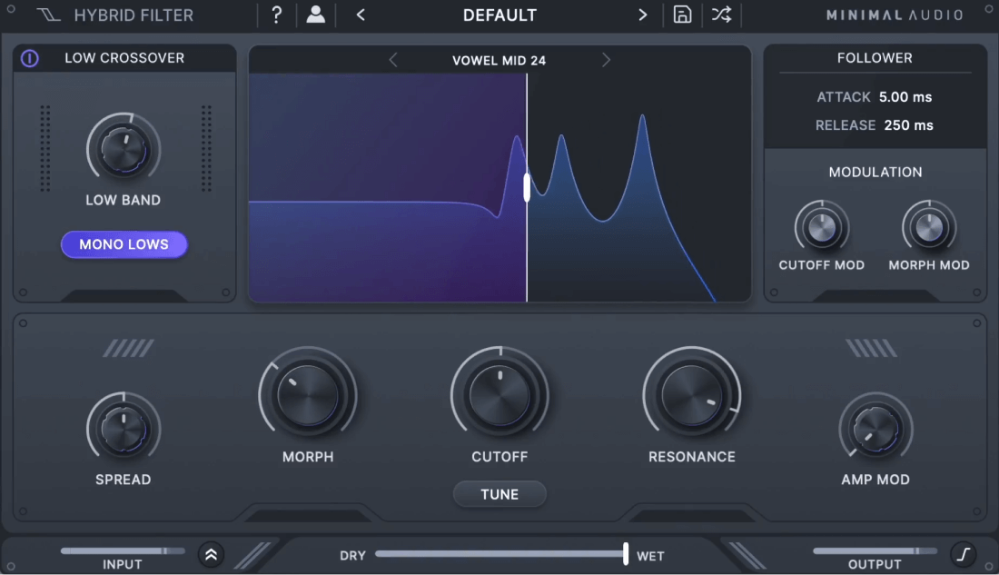Select next filter type arrow

click(x=606, y=60)
